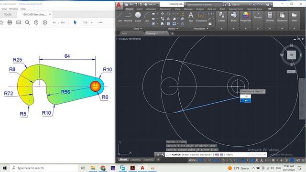
Task: Click the Erase tool in Modify panel
Action: (183, 14)
